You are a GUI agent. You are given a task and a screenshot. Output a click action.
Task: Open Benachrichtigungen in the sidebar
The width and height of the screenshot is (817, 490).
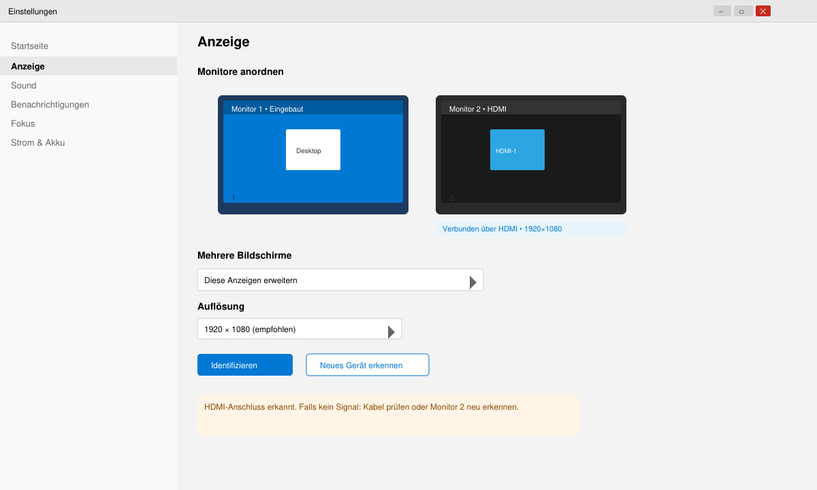tap(89, 105)
